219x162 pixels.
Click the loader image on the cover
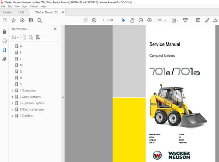click(178, 106)
